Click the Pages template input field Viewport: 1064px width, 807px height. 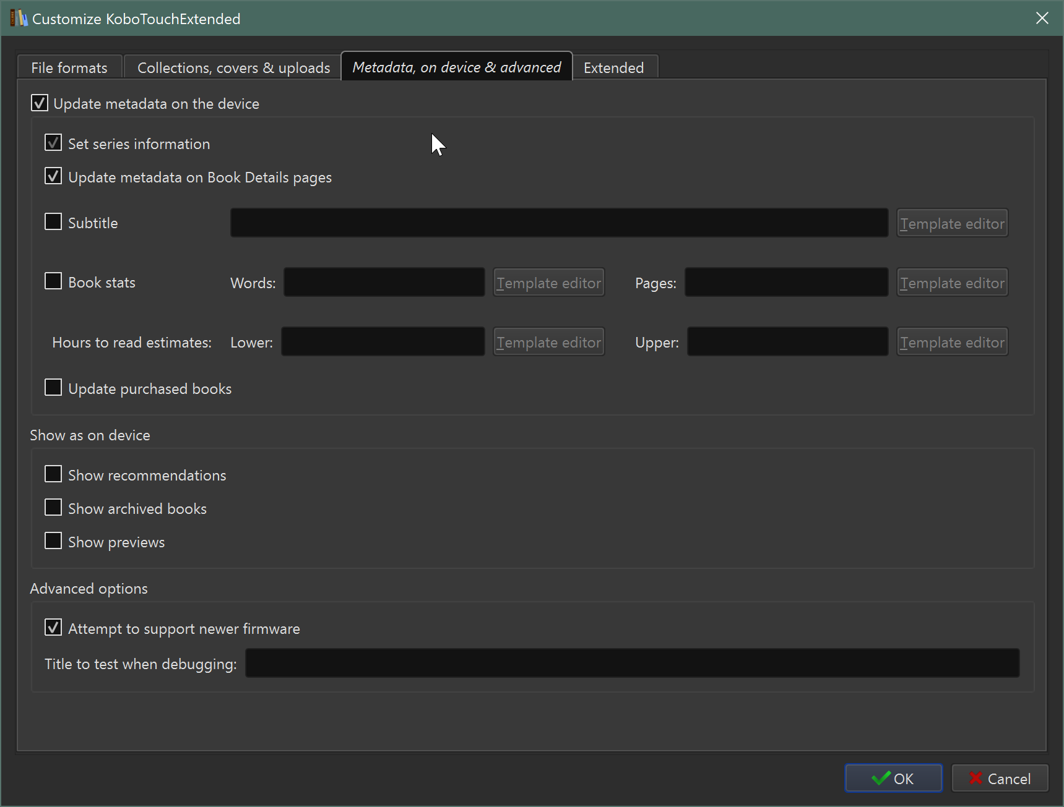[x=787, y=282]
